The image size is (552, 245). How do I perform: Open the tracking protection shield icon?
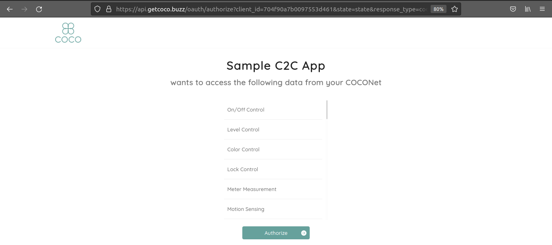click(x=97, y=9)
